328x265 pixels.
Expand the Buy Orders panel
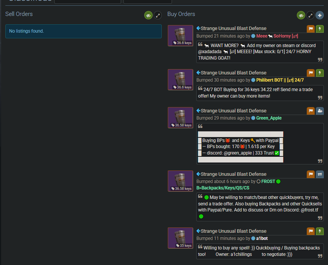click(x=311, y=15)
